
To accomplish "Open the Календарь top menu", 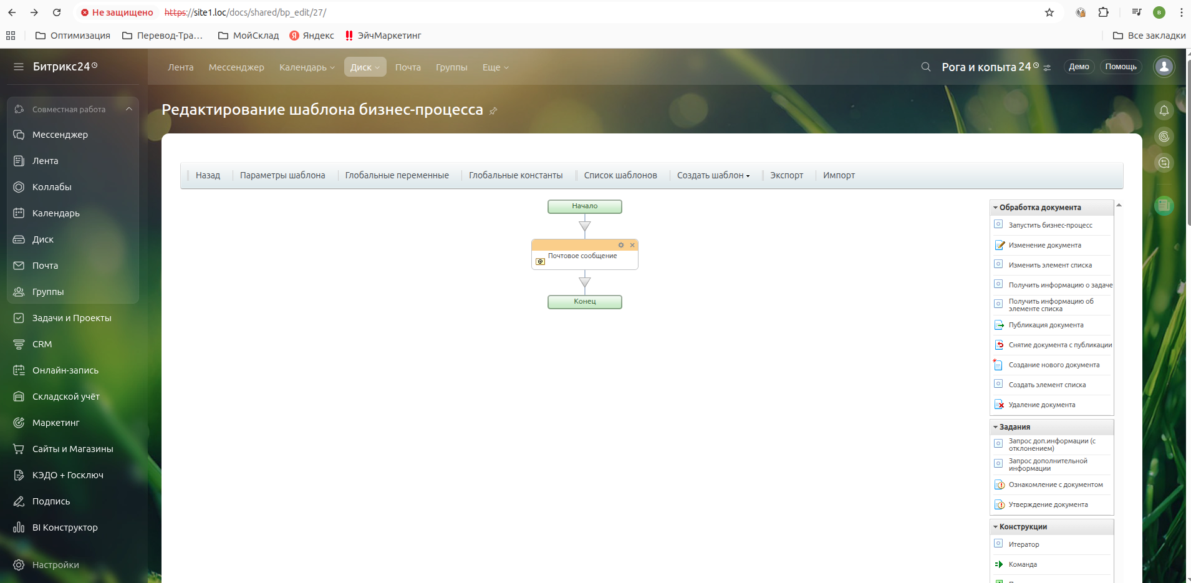I will [x=307, y=67].
